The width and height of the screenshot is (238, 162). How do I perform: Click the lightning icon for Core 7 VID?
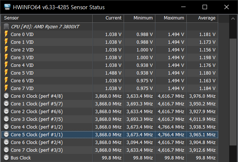pos(6,88)
